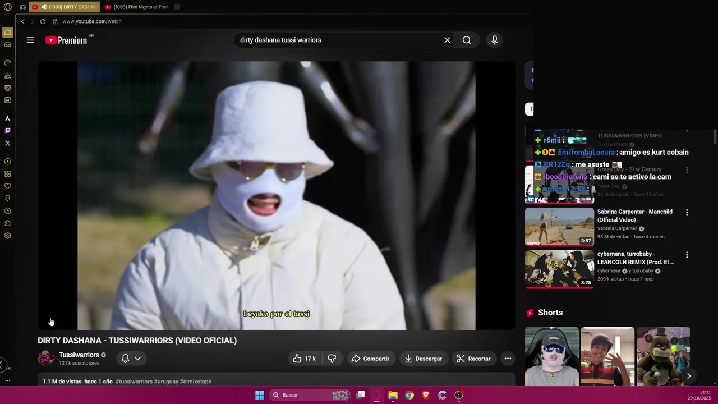718x404 pixels.
Task: Open the GX Control speedometer icon
Action: click(x=8, y=63)
